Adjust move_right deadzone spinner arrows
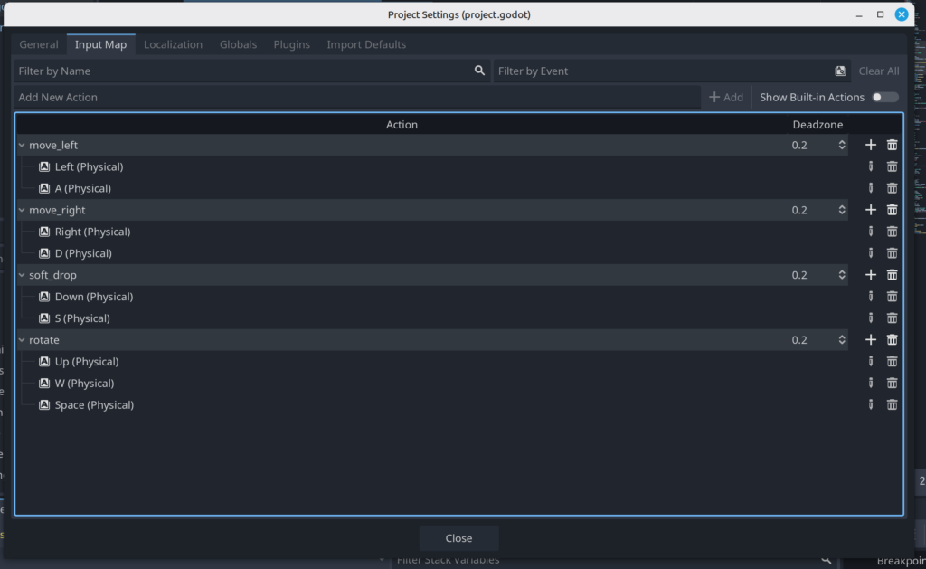The image size is (926, 569). tap(842, 210)
